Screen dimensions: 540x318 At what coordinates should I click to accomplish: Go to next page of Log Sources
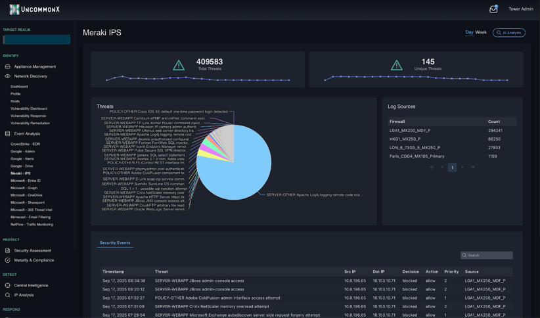pos(462,168)
